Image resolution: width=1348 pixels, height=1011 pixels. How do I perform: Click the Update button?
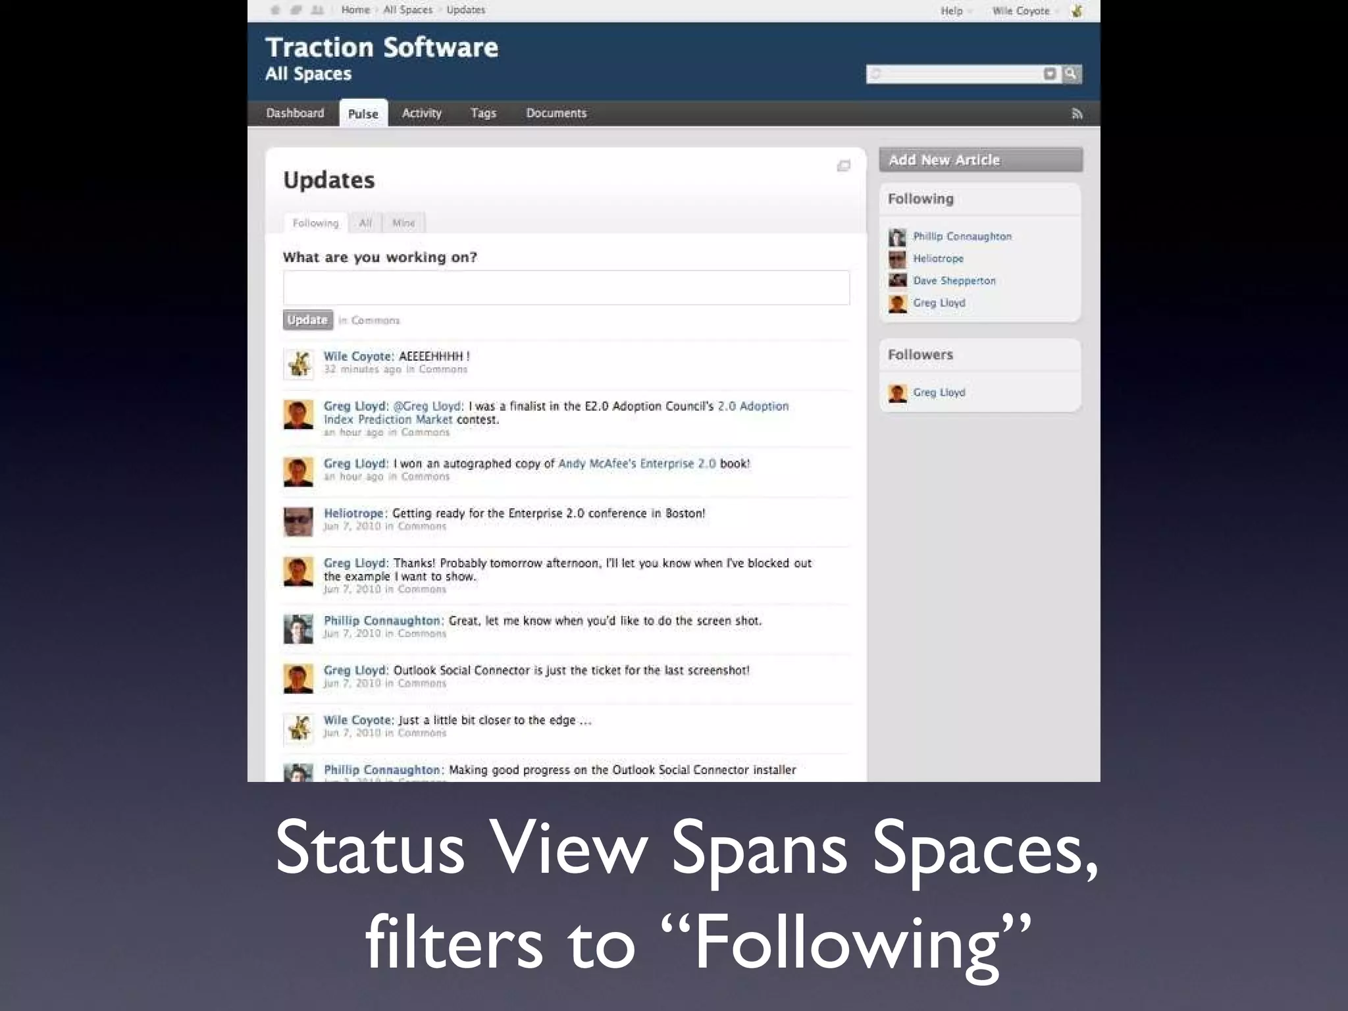point(308,320)
